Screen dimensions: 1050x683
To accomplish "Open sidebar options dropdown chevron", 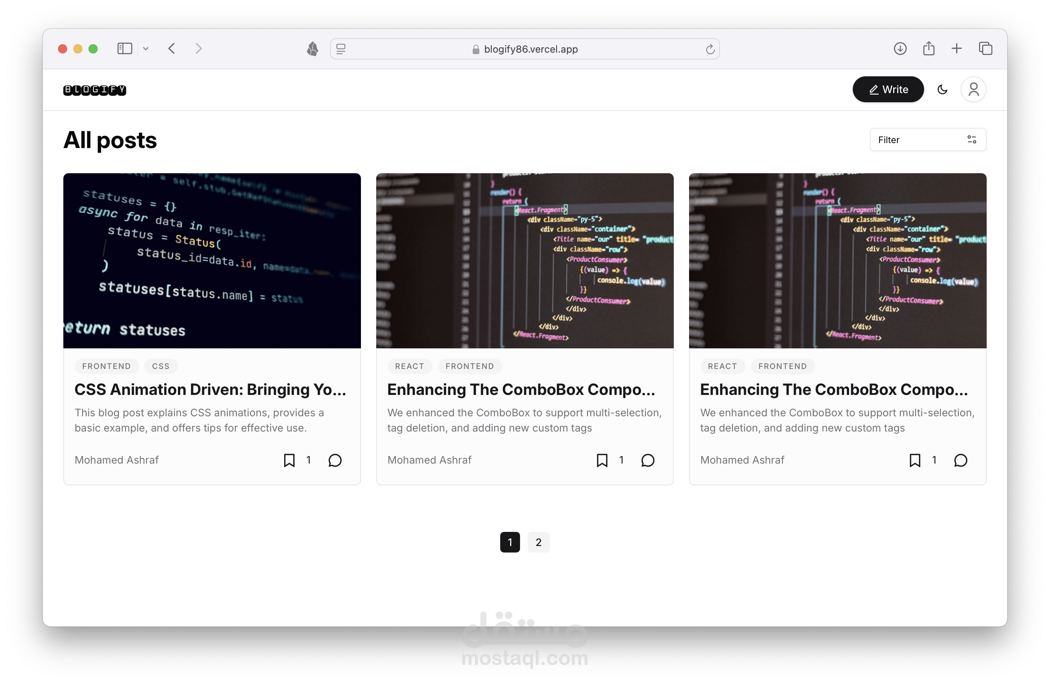I will [x=146, y=49].
